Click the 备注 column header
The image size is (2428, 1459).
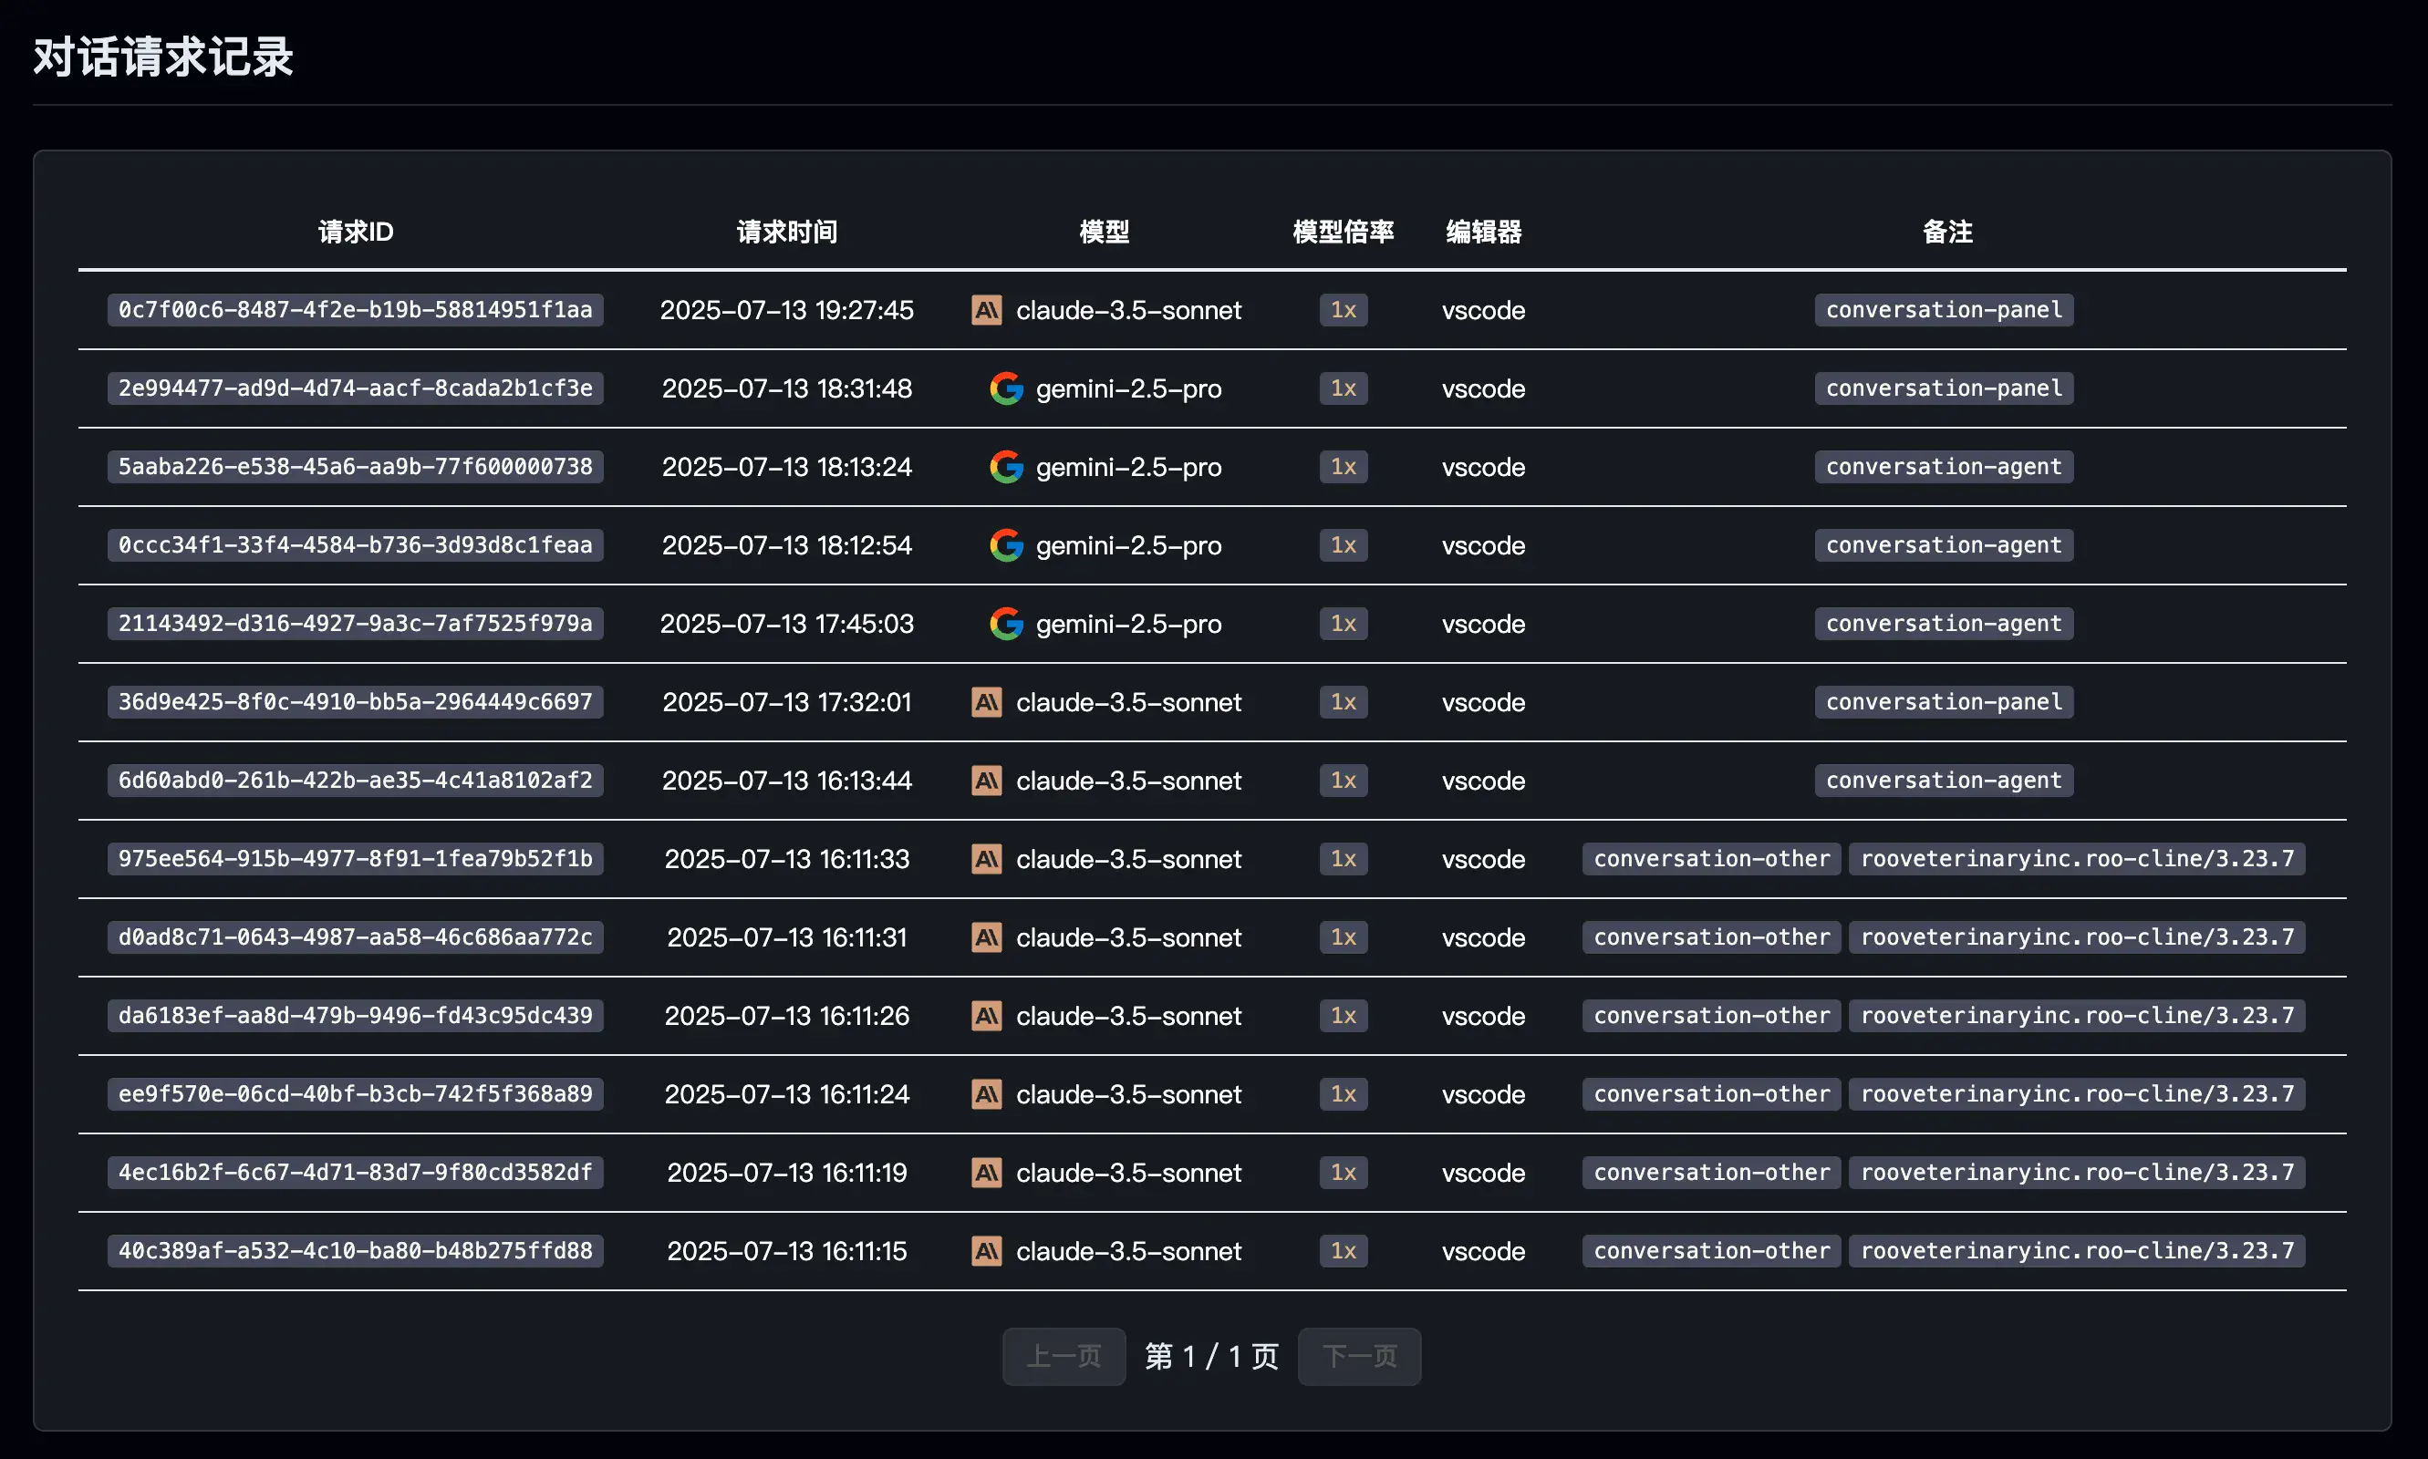coord(1947,232)
